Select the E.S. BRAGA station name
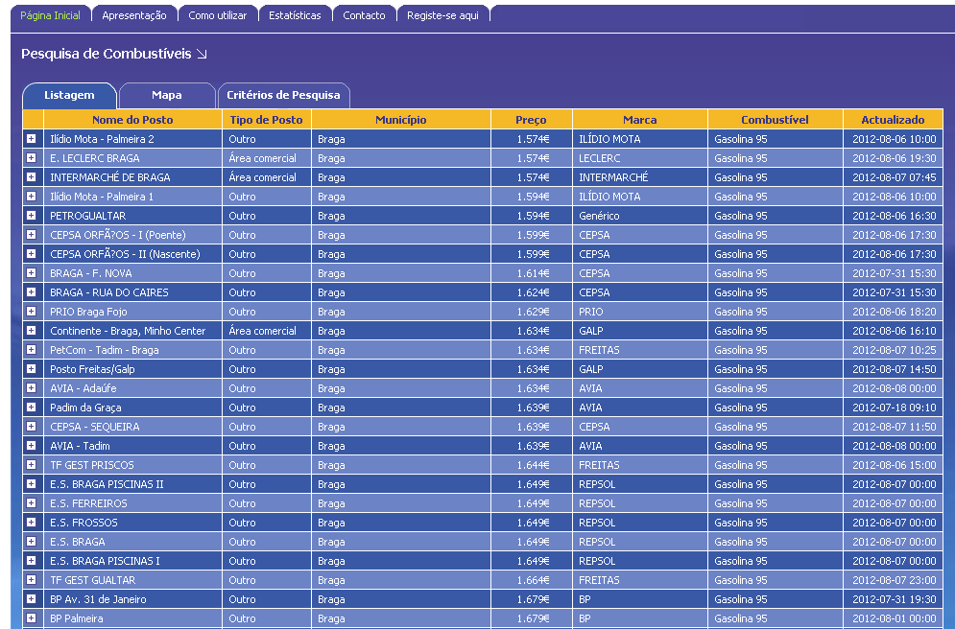955x629 pixels. pyautogui.click(x=78, y=542)
